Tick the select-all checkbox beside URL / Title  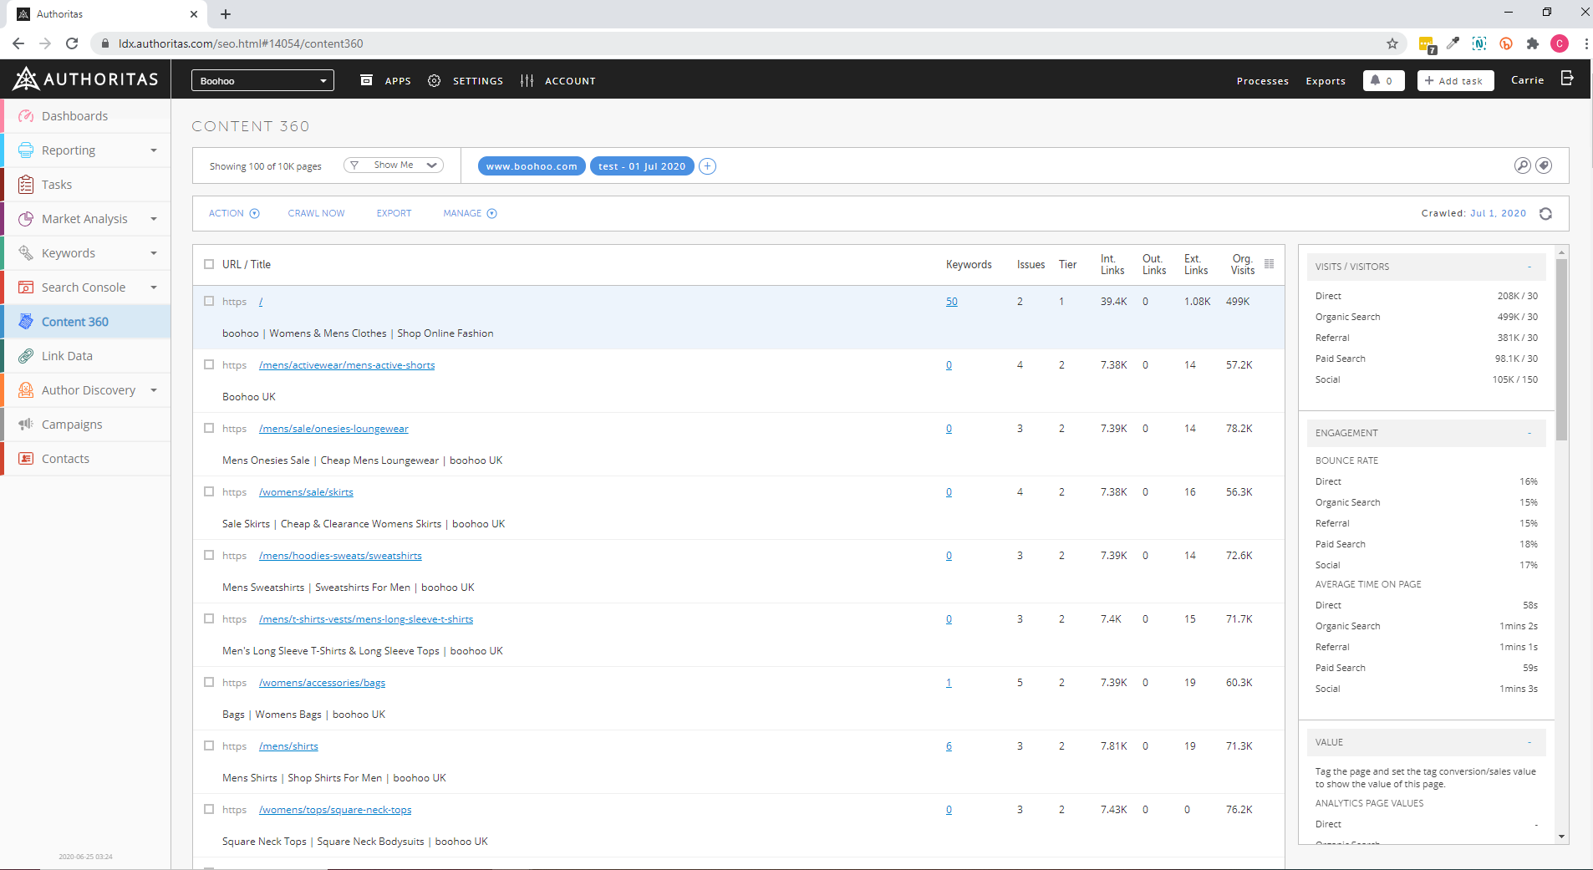pyautogui.click(x=209, y=264)
